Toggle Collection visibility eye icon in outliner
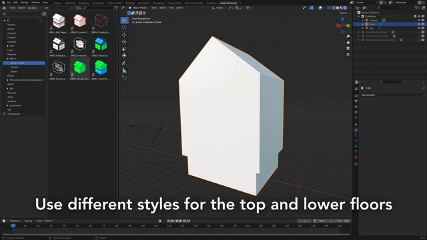 (x=419, y=16)
